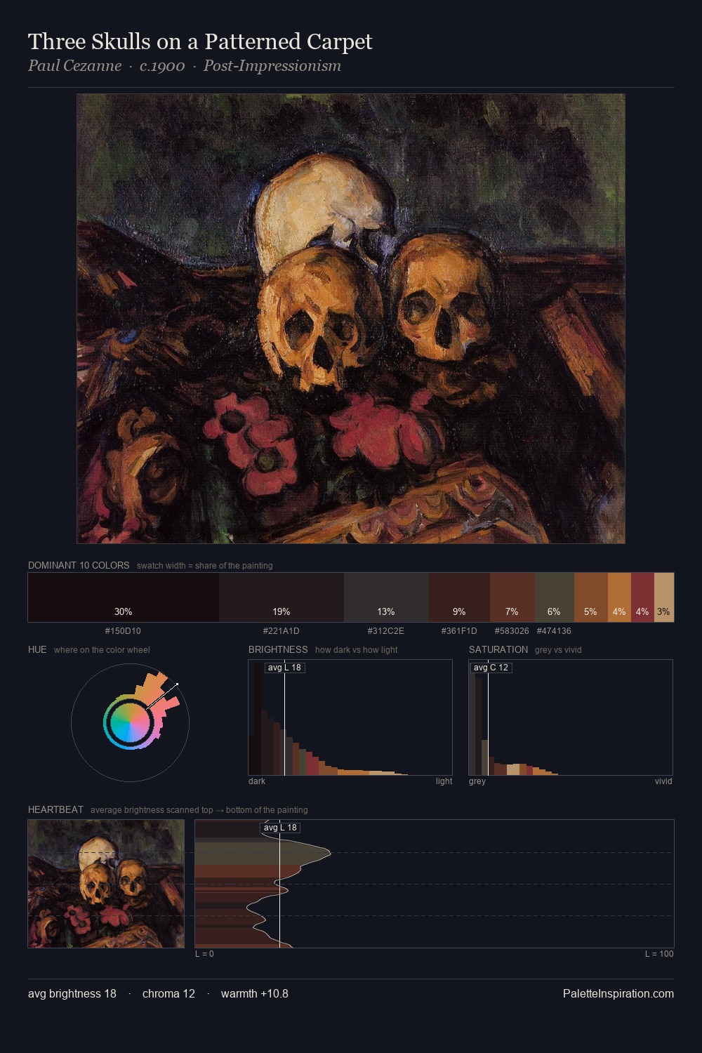Screen dimensions: 702x1053
Task: Click the 'how dark vs how light' caption
Action: (x=356, y=650)
